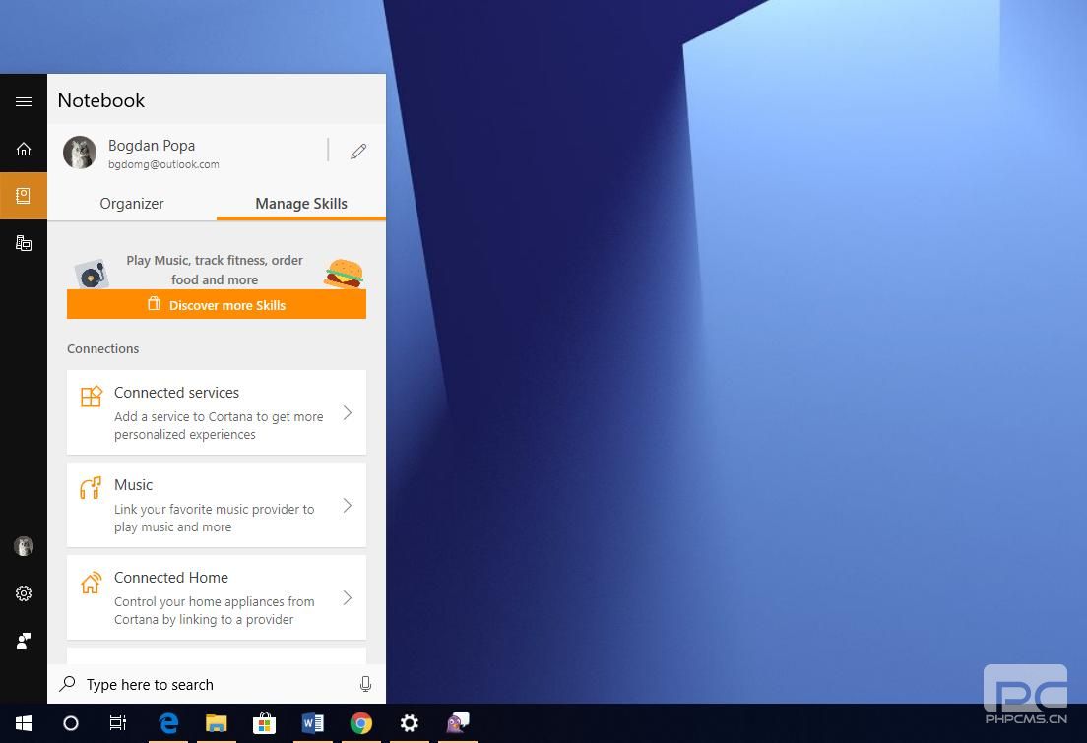Click the Discover more Skills button
1087x743 pixels.
[217, 305]
